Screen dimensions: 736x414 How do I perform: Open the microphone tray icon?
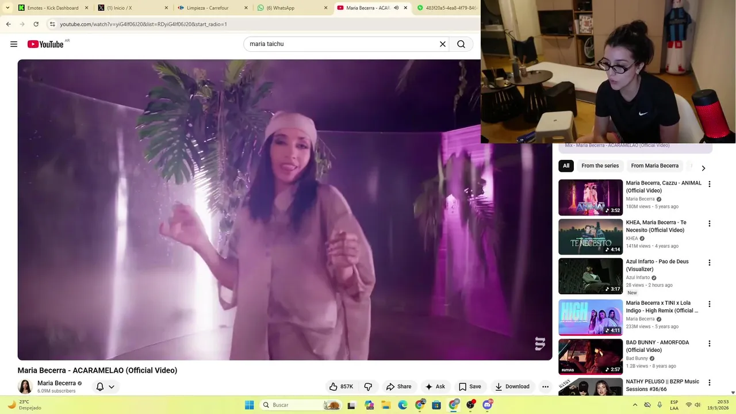click(x=660, y=405)
